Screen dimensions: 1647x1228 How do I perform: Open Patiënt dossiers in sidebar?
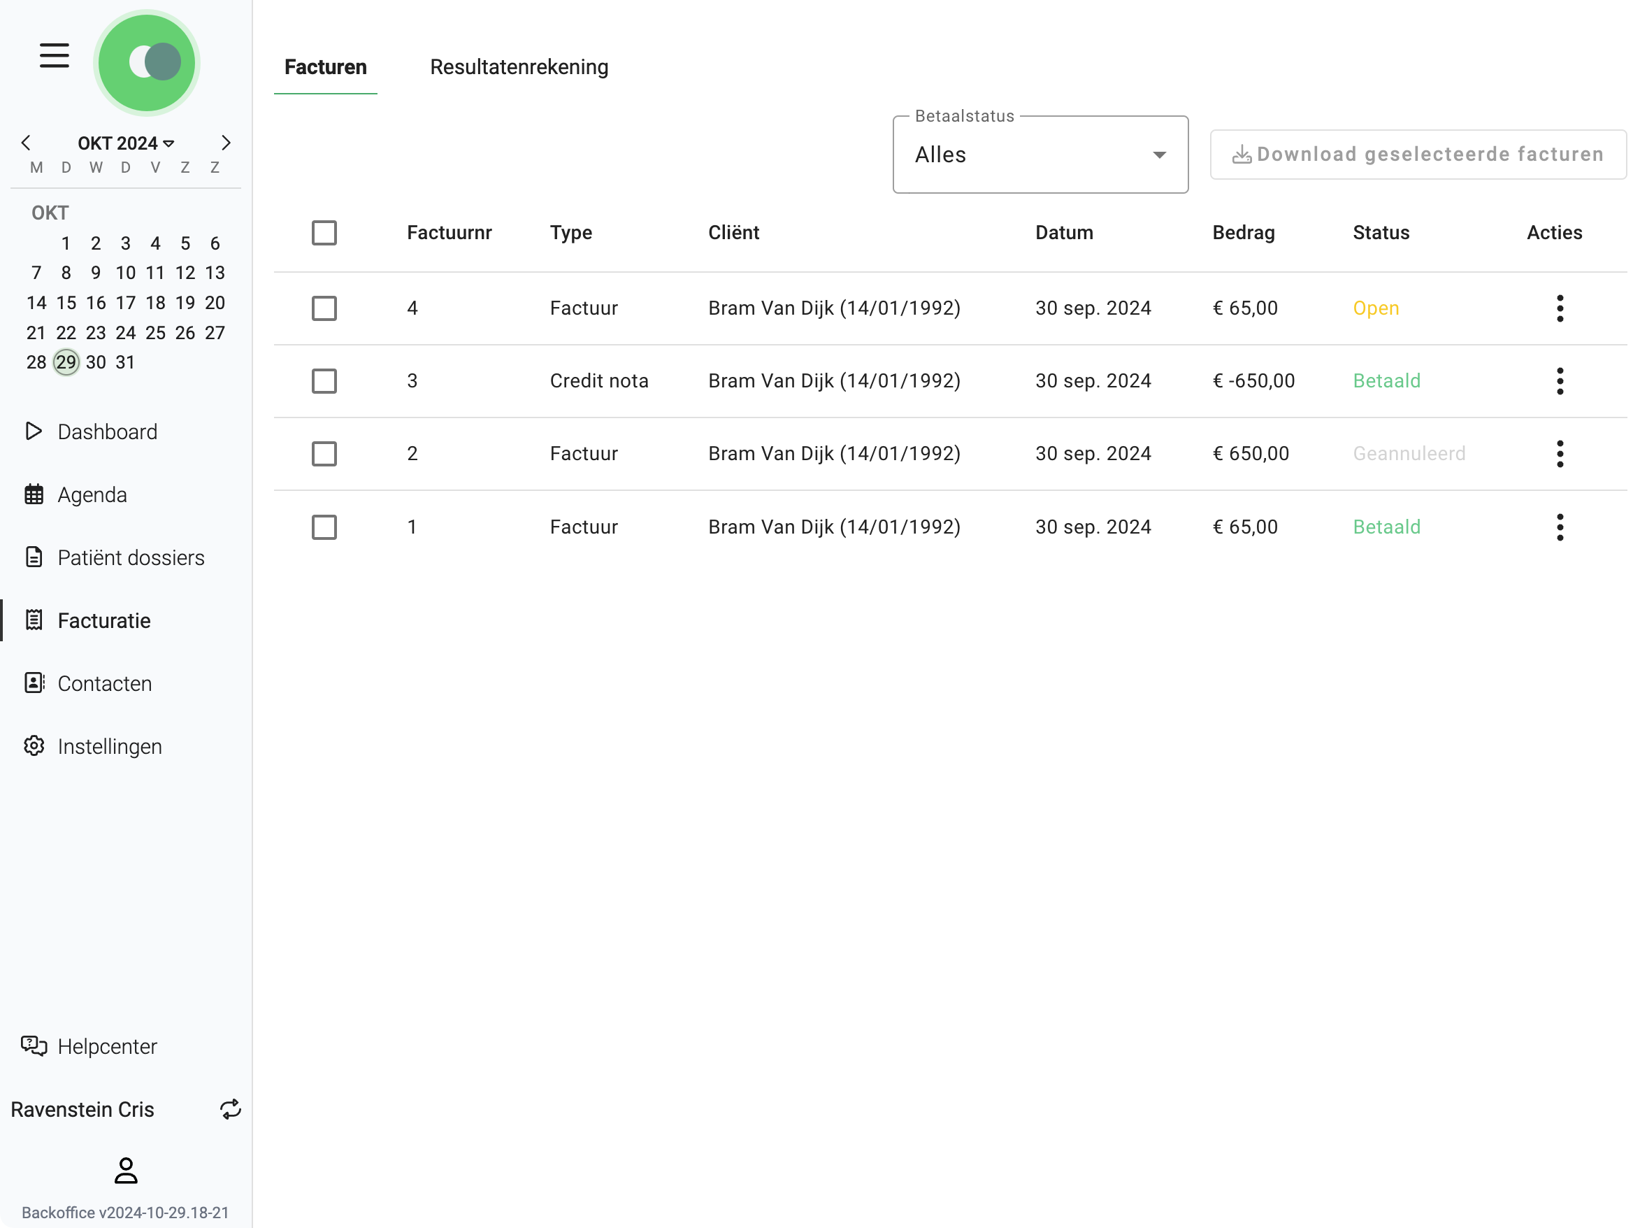130,557
